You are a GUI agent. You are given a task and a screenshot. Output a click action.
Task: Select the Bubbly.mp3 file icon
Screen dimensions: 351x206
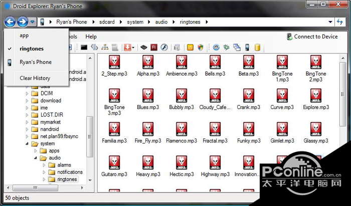coord(182,95)
